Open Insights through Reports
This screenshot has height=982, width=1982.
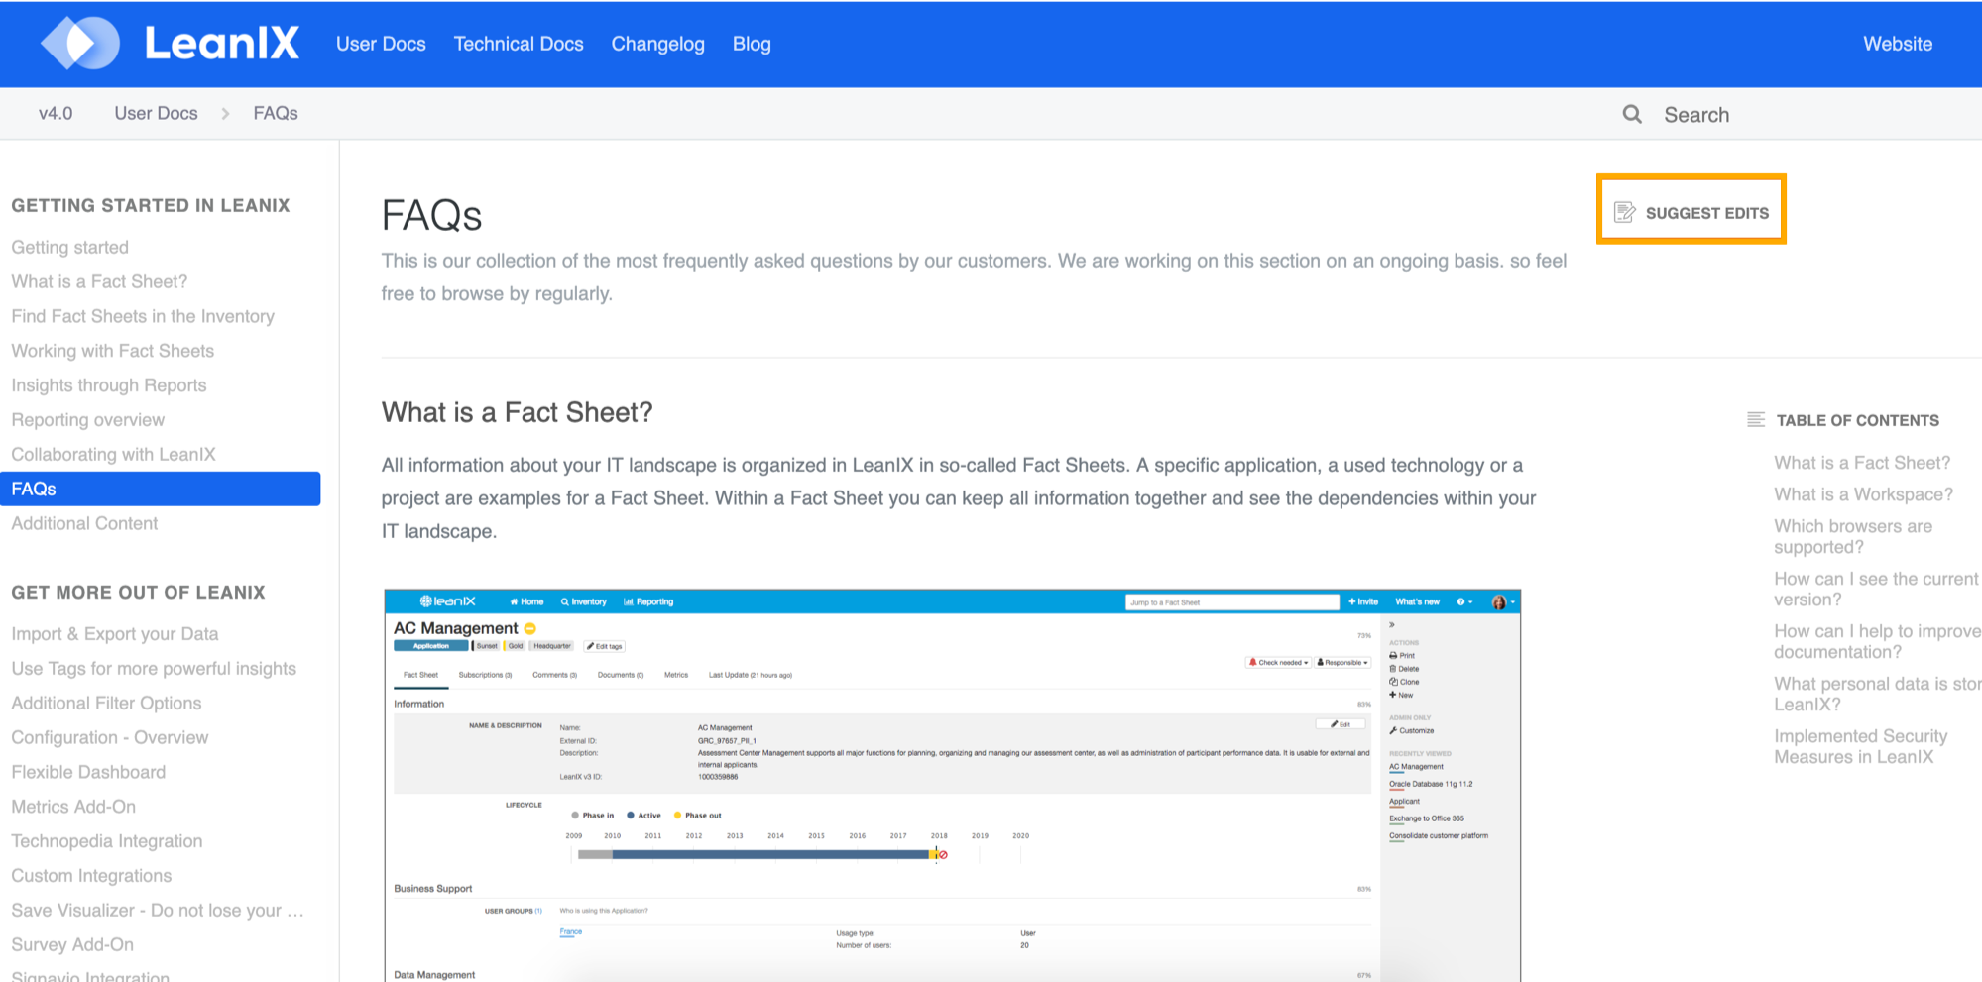click(x=109, y=385)
